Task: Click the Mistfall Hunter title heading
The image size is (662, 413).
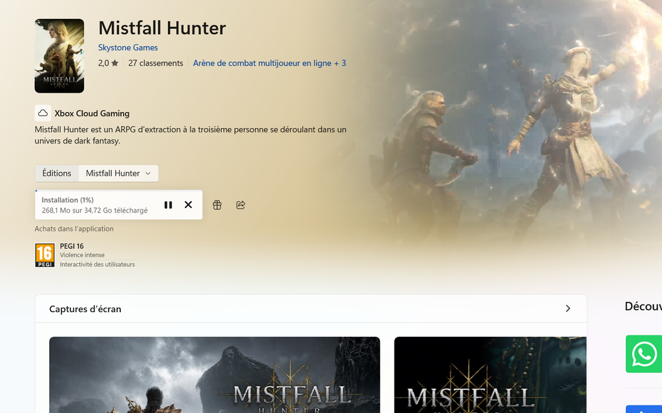Action: coord(162,28)
